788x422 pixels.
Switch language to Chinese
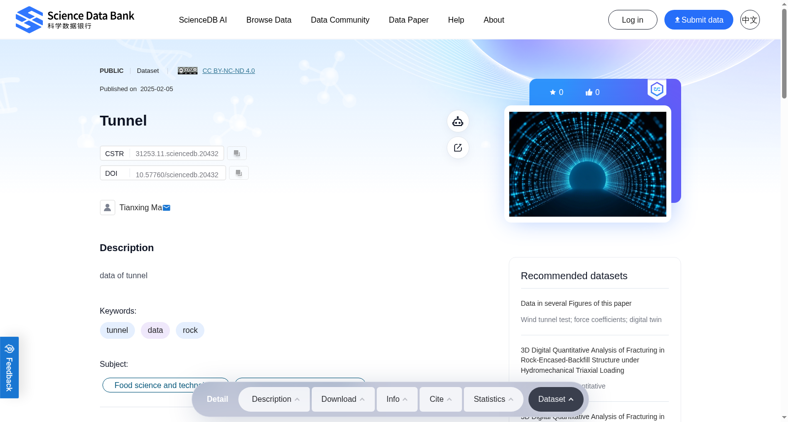click(750, 20)
